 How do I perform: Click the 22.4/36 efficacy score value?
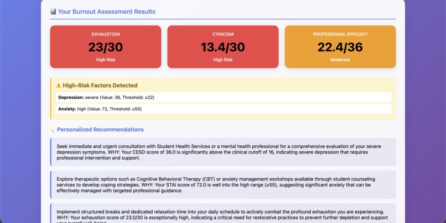coord(340,47)
